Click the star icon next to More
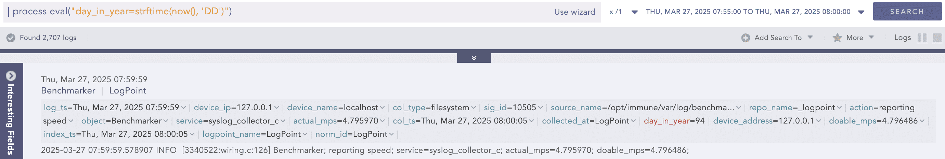 (x=837, y=38)
